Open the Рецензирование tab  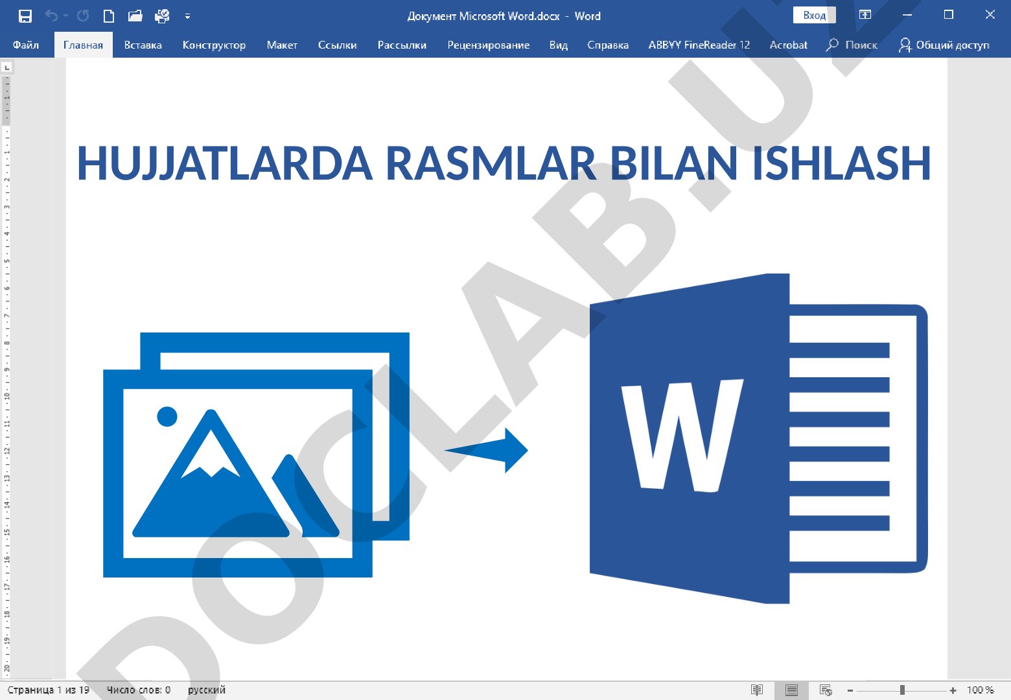[488, 45]
